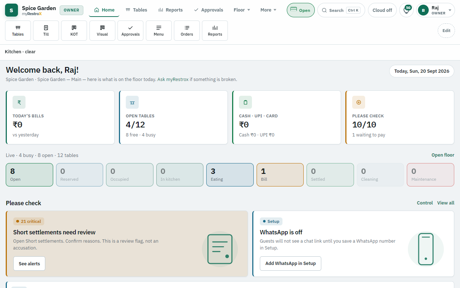Screen dimensions: 460x288
Task: Click the Spice Garden logo icon
Action: point(11,10)
